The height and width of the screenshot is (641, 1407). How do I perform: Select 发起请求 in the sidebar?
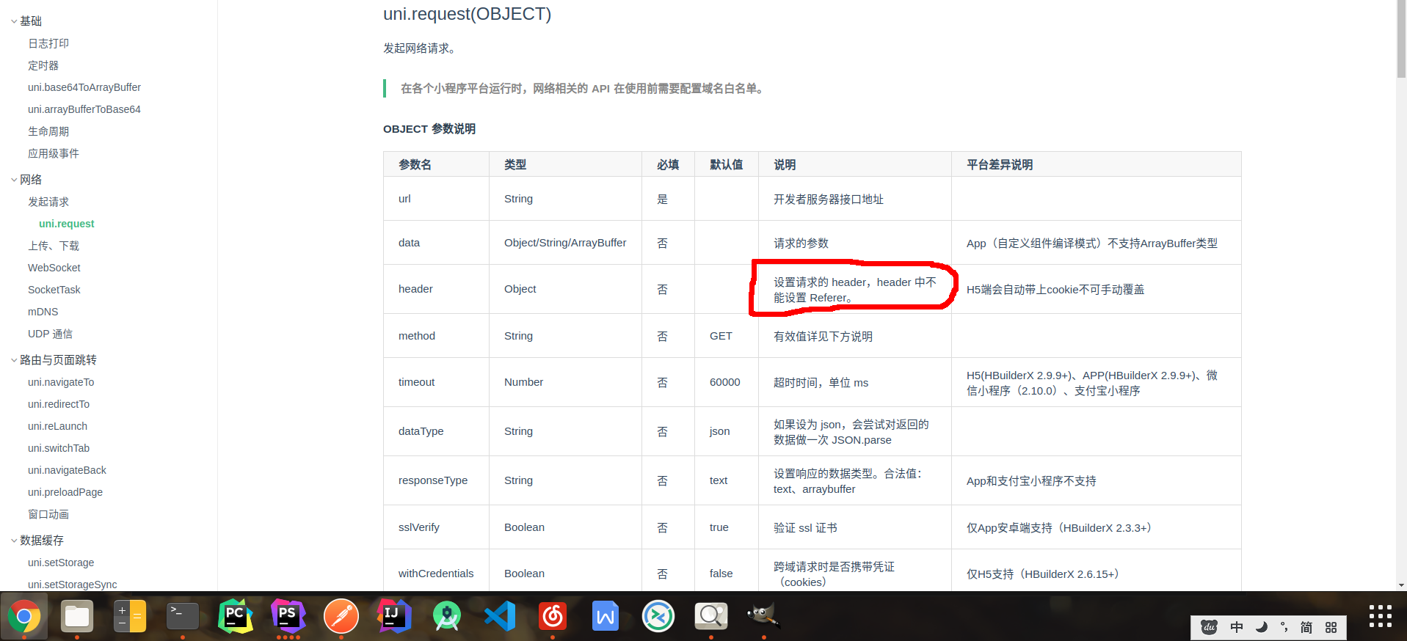click(48, 202)
